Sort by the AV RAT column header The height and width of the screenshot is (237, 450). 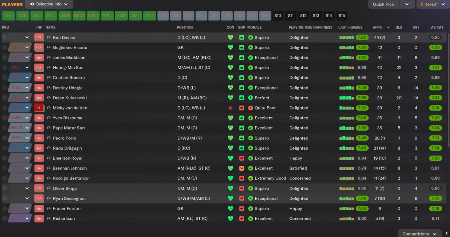click(437, 27)
